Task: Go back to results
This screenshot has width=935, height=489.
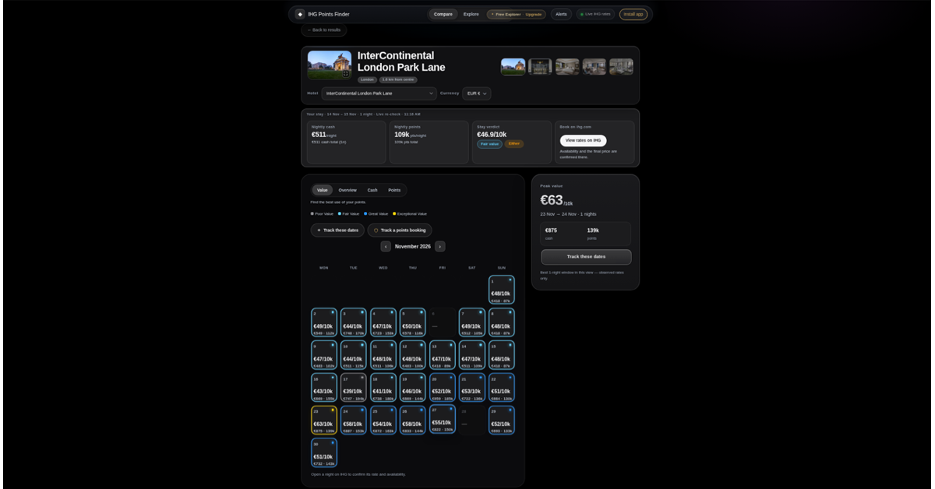Action: point(324,30)
